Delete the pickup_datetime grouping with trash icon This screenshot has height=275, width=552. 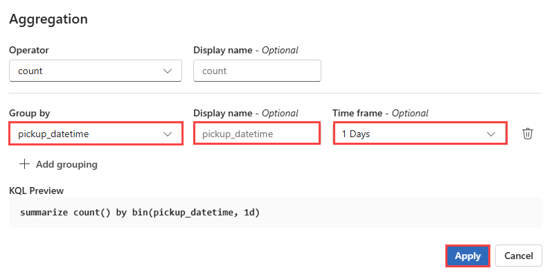(527, 134)
